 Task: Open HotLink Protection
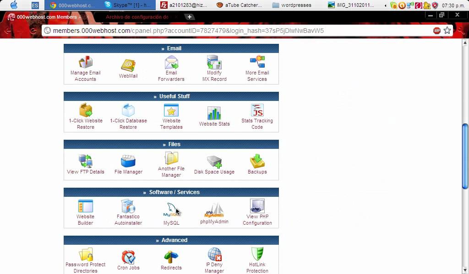click(257, 261)
